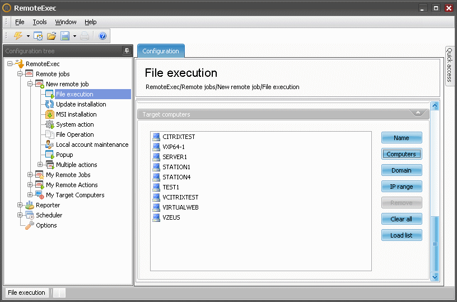Viewport: 457px width, 302px height.
Task: Click the open folder toolbar icon
Action: [x=52, y=36]
